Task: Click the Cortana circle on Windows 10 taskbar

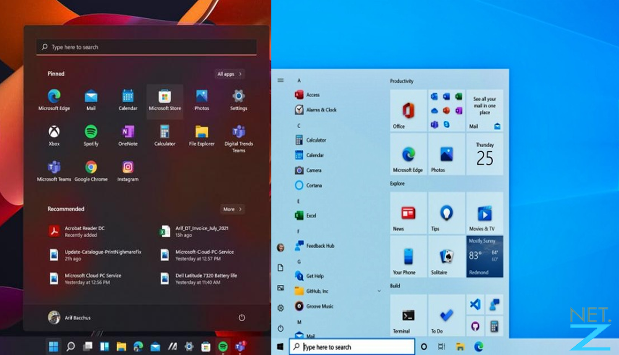Action: pyautogui.click(x=424, y=347)
